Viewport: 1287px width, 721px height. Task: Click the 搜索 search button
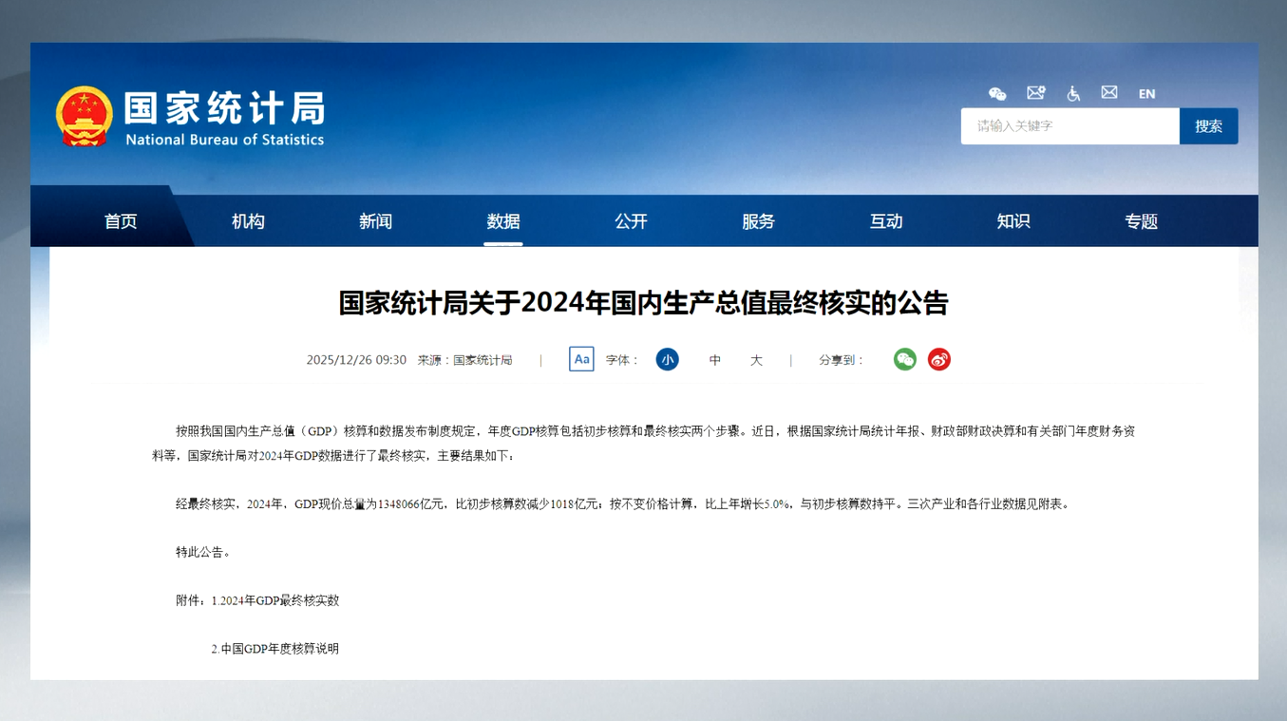[x=1208, y=126]
